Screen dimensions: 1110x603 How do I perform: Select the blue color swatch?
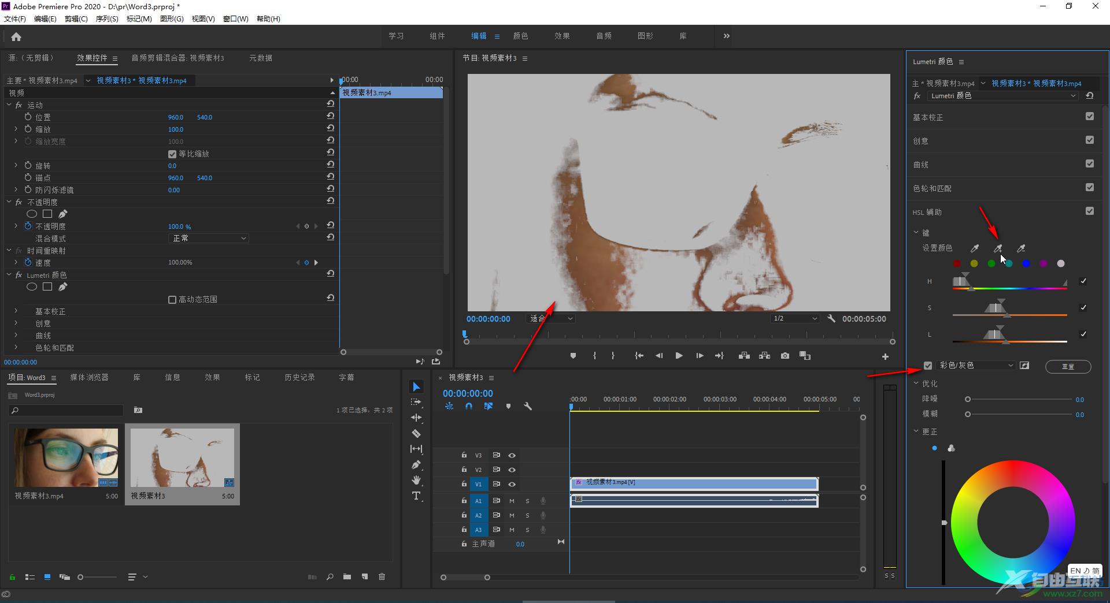click(1026, 263)
